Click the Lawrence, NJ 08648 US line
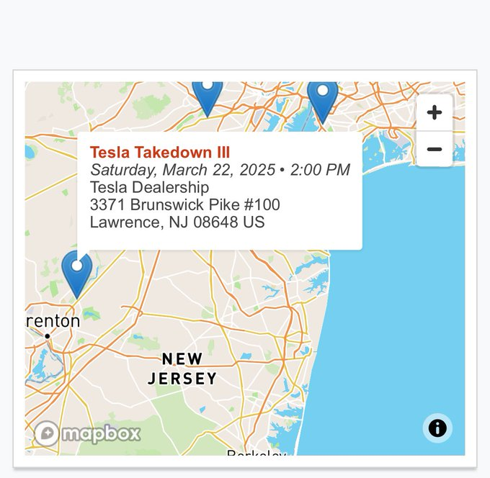Screen dimensions: 490x478 click(x=177, y=222)
